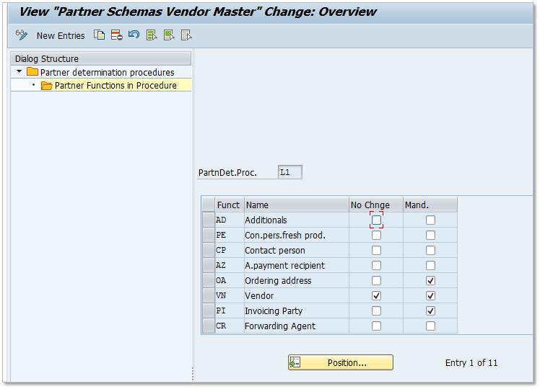Select row selector for CP Contact person

(x=209, y=250)
